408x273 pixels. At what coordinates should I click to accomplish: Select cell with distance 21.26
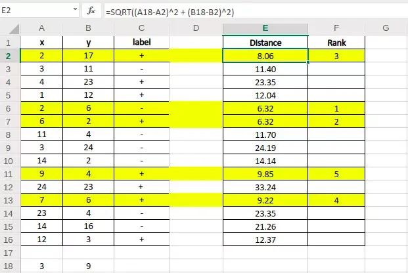(265, 227)
